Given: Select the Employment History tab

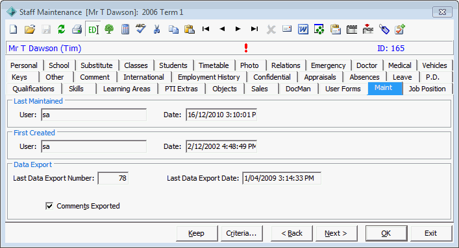Looking at the screenshot, I should 208,77.
